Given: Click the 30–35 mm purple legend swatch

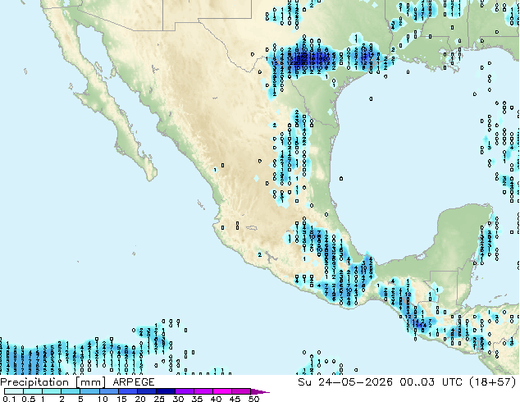Looking at the screenshot, I should tap(185, 391).
